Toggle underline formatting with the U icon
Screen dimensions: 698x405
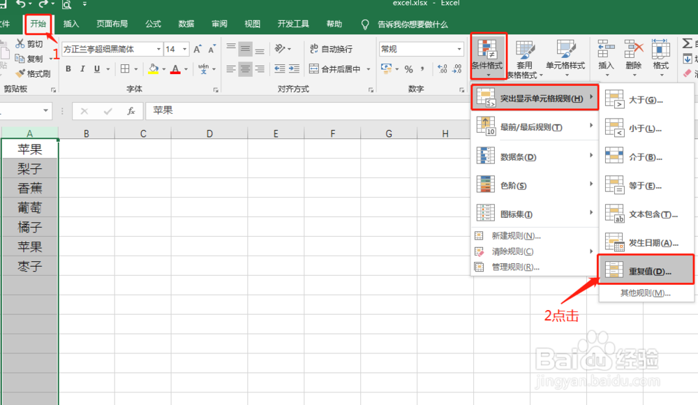[x=95, y=69]
